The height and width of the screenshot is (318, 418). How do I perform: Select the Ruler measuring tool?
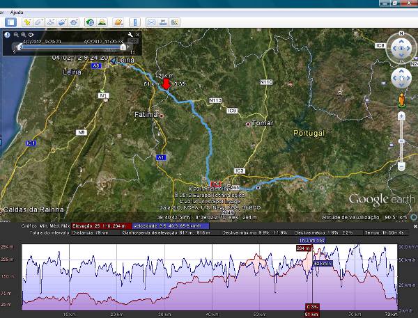pos(135,22)
